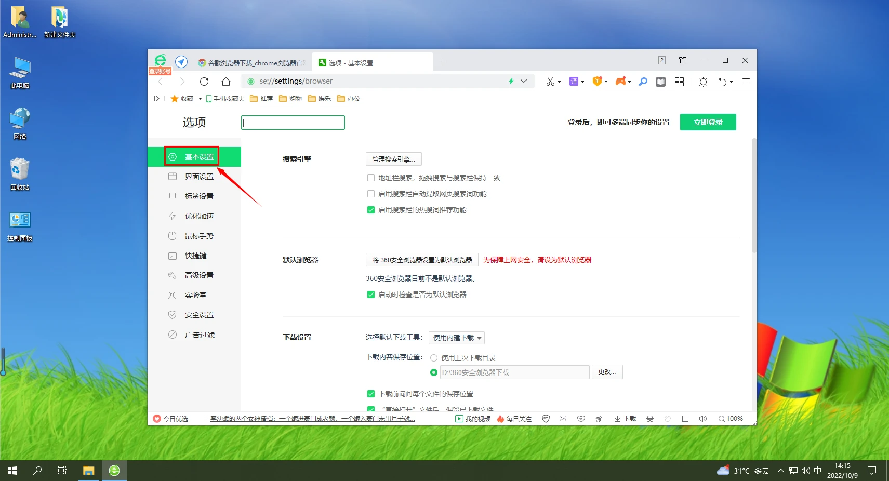Click the 更改 download path button

point(607,372)
